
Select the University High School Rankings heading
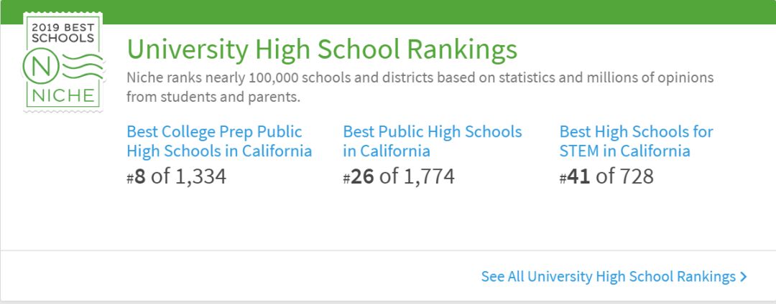(322, 49)
